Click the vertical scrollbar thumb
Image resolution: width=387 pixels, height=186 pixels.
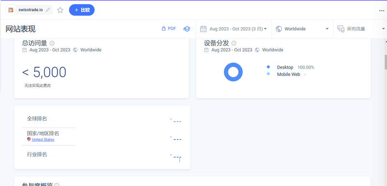coord(386,62)
